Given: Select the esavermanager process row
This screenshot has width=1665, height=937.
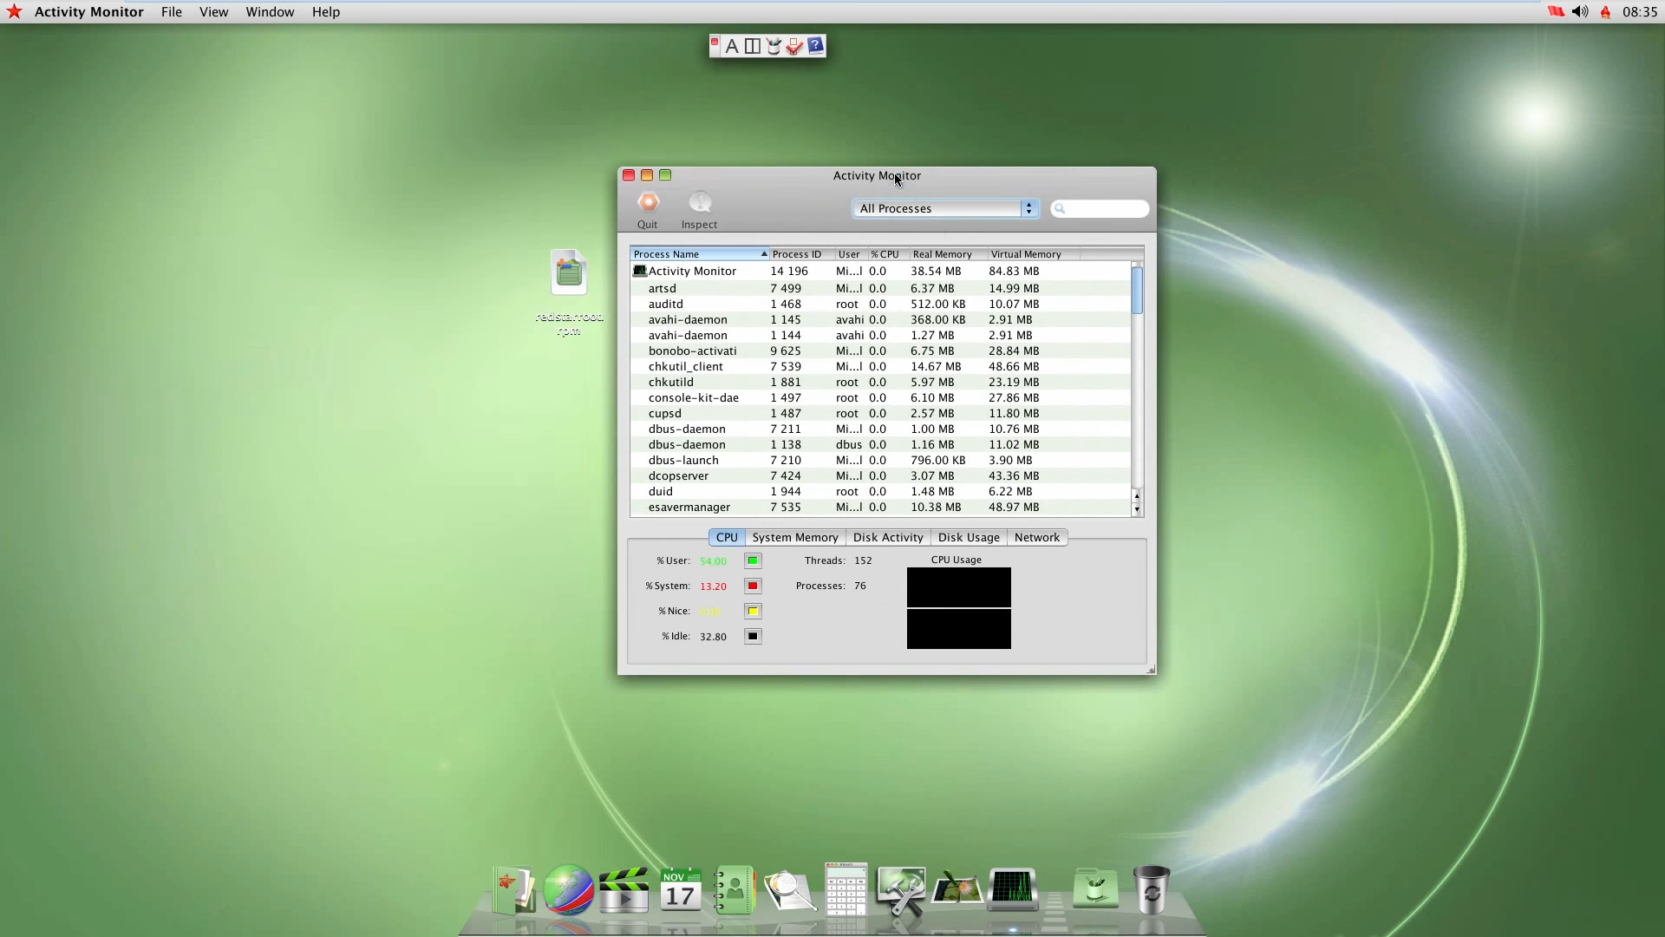Looking at the screenshot, I should tap(881, 508).
